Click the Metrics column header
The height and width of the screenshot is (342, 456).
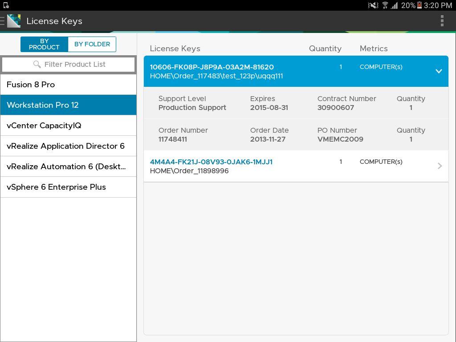click(374, 49)
